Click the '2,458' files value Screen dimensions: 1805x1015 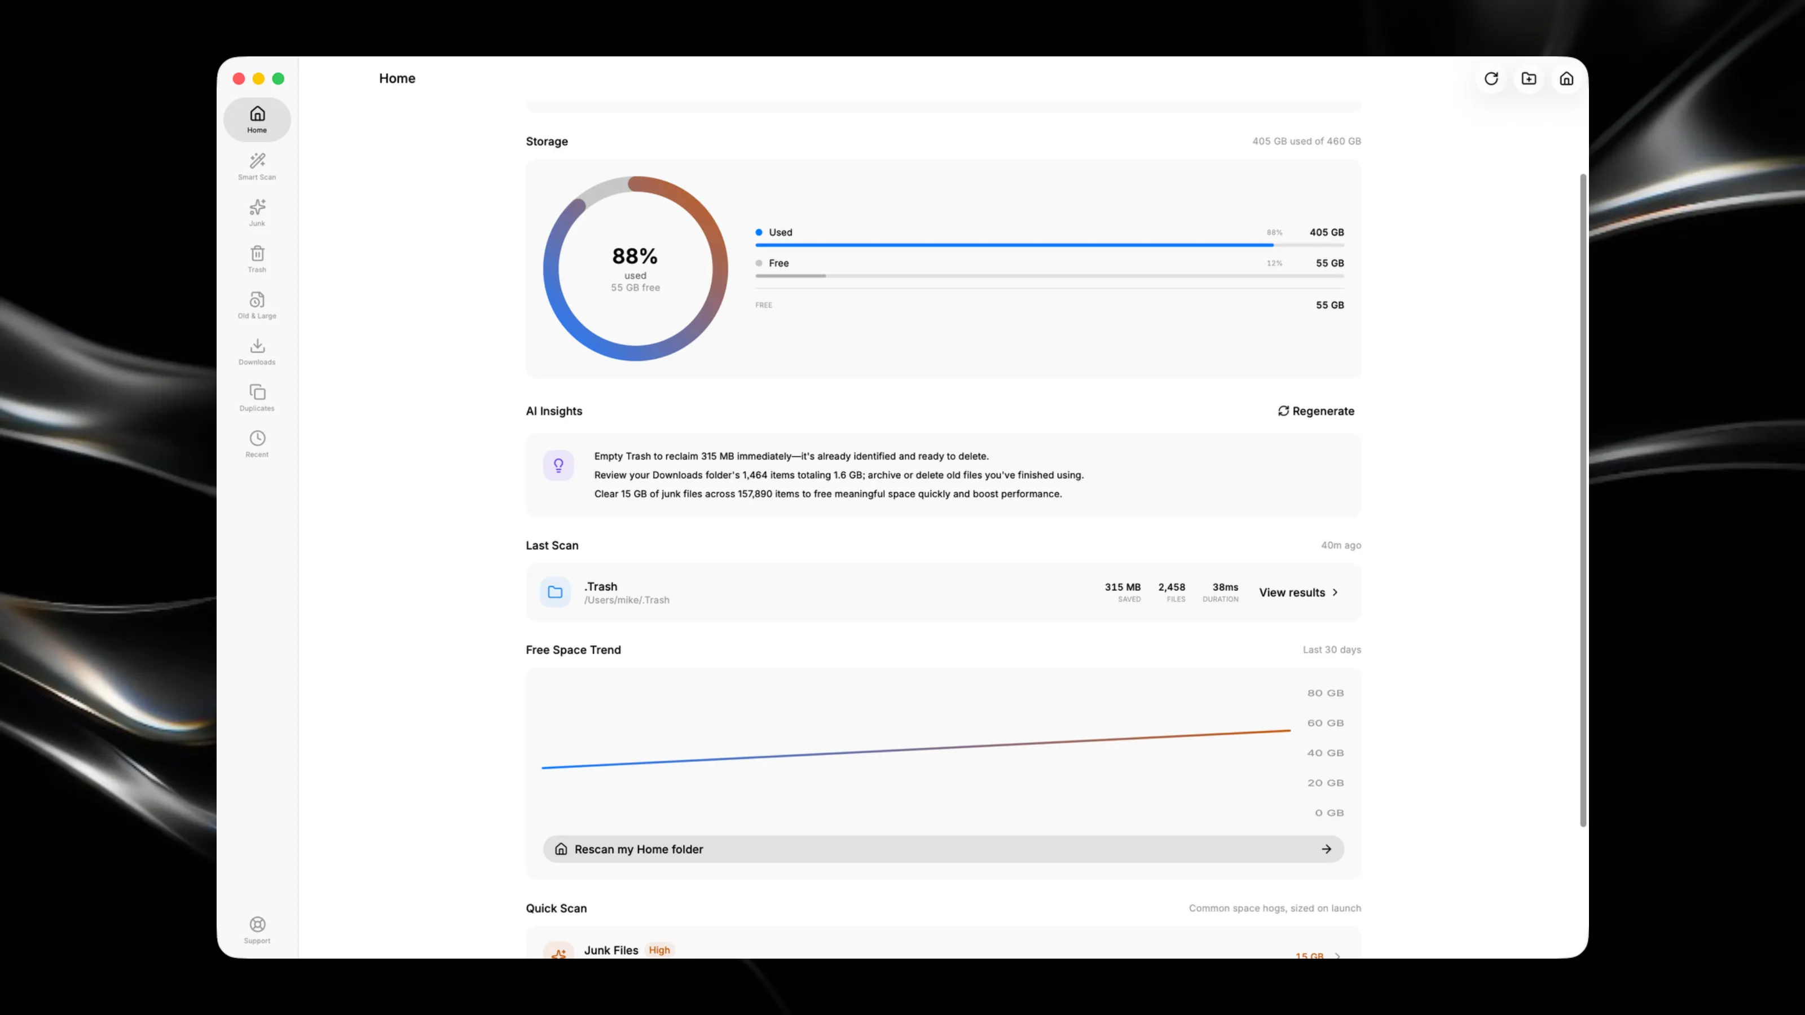pyautogui.click(x=1172, y=587)
